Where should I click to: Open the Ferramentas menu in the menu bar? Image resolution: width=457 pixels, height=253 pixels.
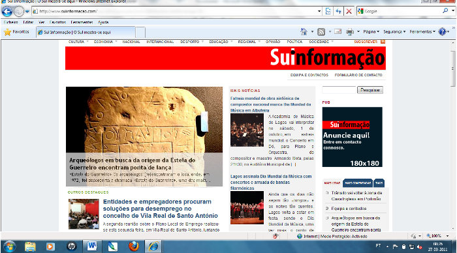tap(82, 22)
